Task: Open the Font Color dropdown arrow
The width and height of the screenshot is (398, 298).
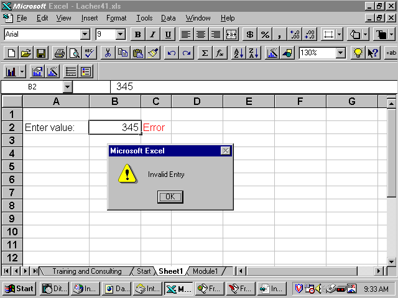Action: 391,34
